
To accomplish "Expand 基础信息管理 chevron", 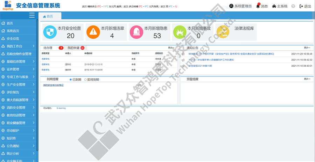I will 34,61.
